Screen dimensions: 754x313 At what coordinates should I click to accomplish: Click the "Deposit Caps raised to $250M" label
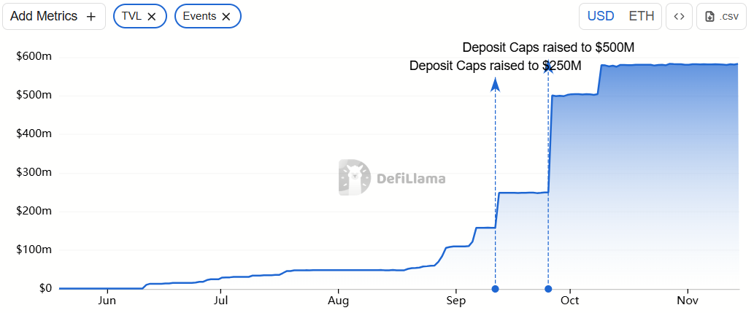[x=495, y=66]
